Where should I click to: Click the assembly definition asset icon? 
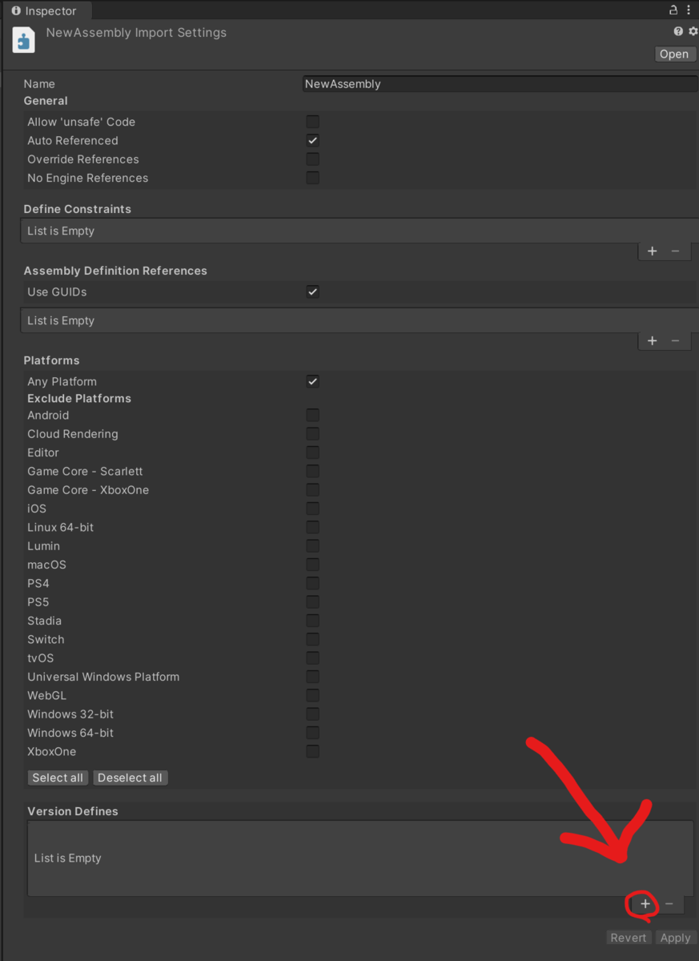[22, 39]
